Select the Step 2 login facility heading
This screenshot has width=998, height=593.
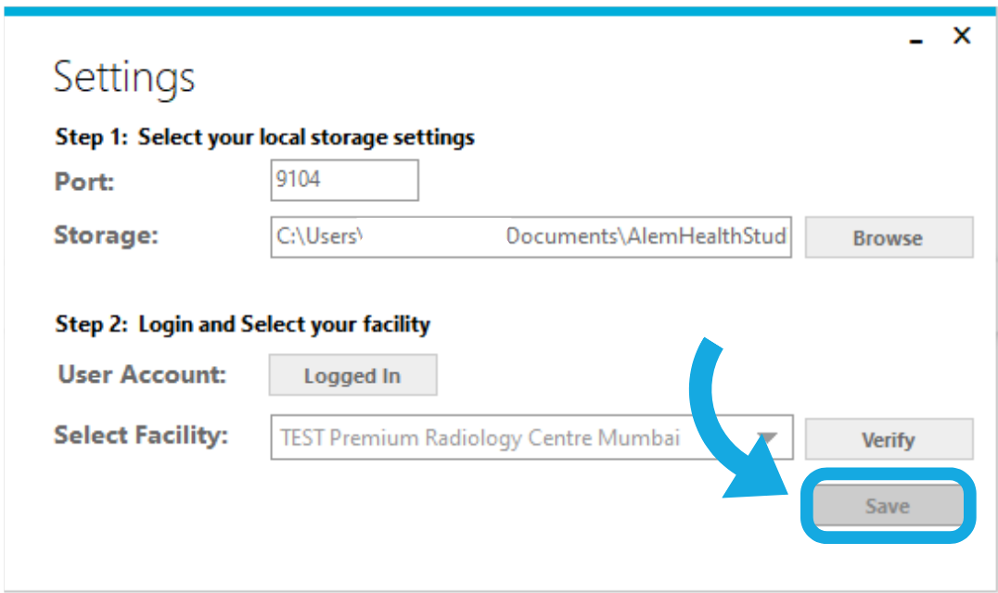(x=242, y=324)
